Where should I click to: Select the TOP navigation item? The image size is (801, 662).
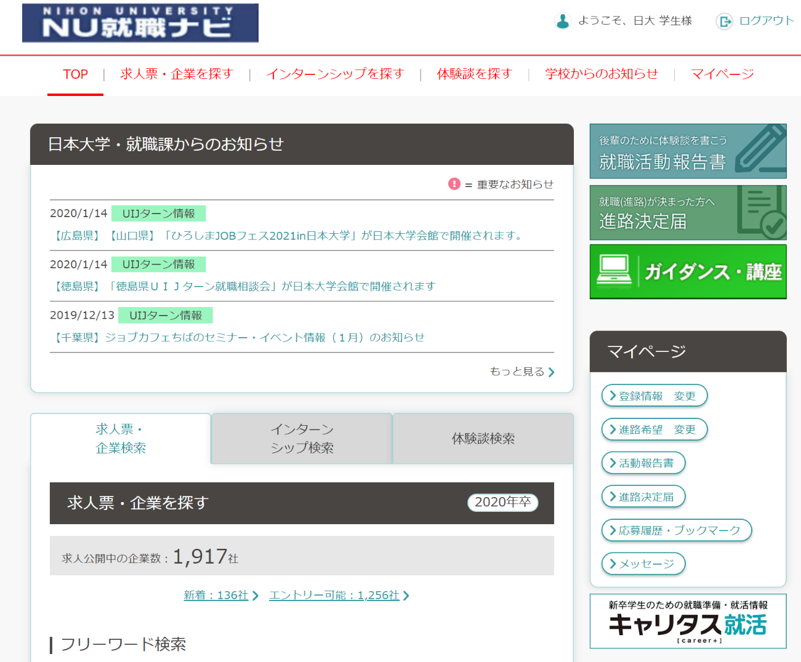coord(75,74)
